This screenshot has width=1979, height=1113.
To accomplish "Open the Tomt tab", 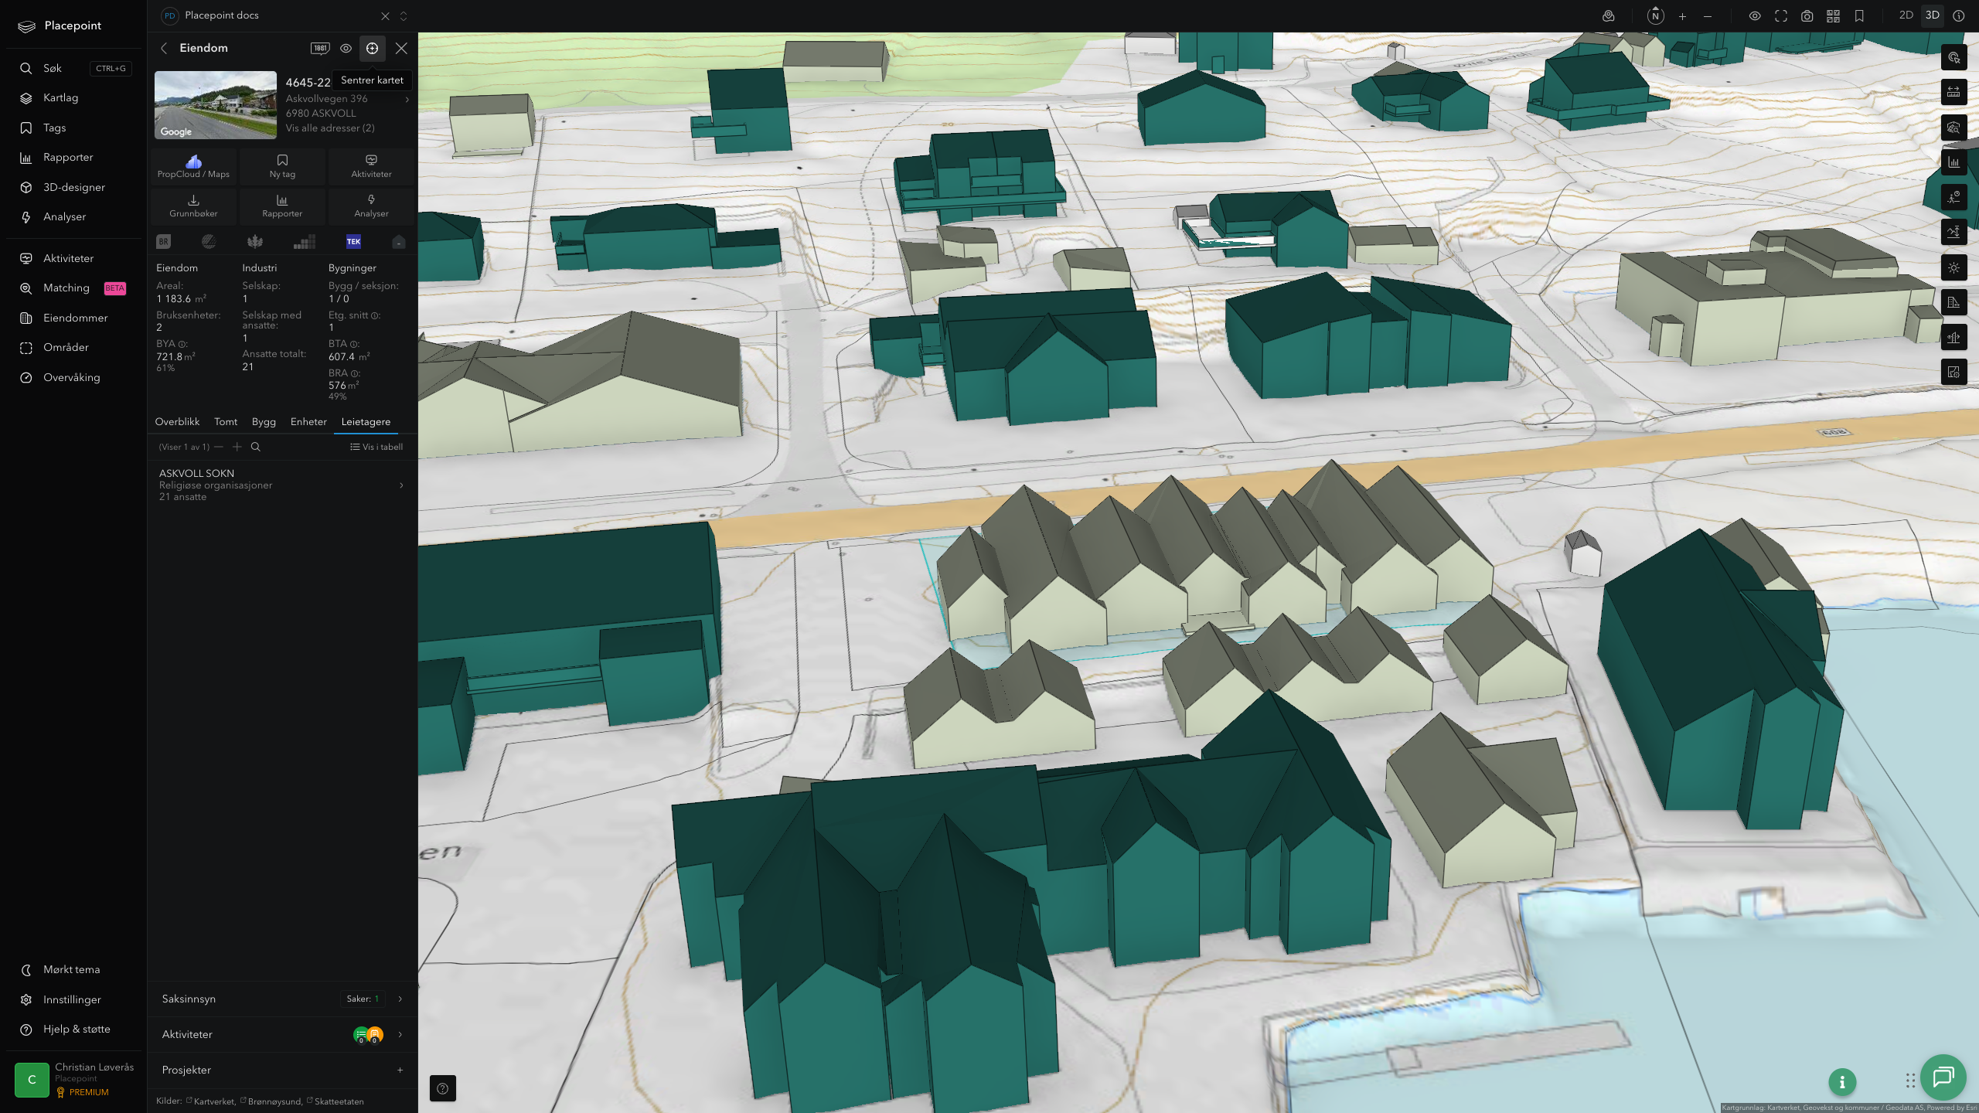I will tap(226, 421).
